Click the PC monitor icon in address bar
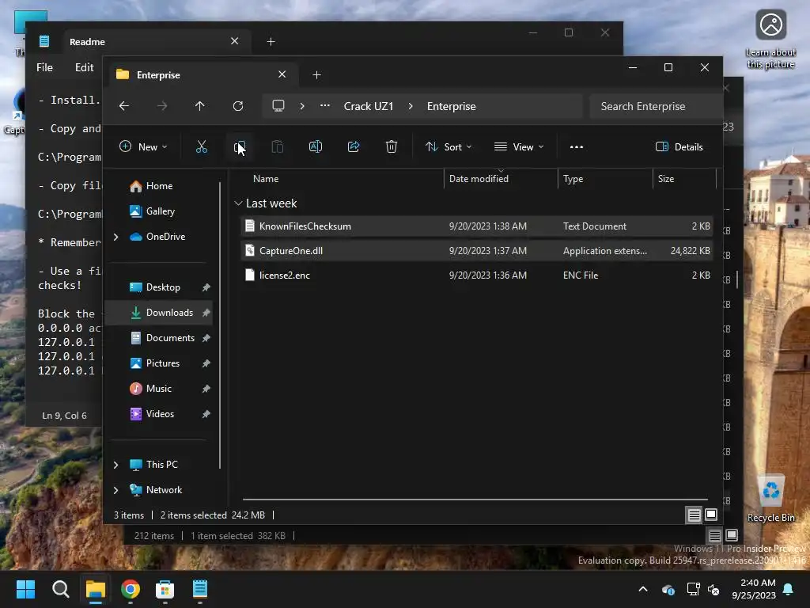The image size is (810, 608). [x=278, y=106]
